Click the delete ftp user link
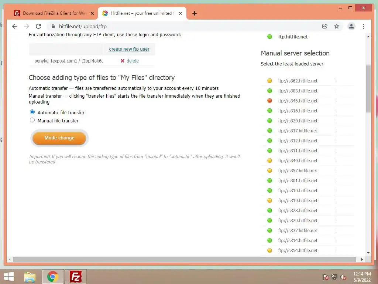This screenshot has width=378, height=284. [133, 61]
